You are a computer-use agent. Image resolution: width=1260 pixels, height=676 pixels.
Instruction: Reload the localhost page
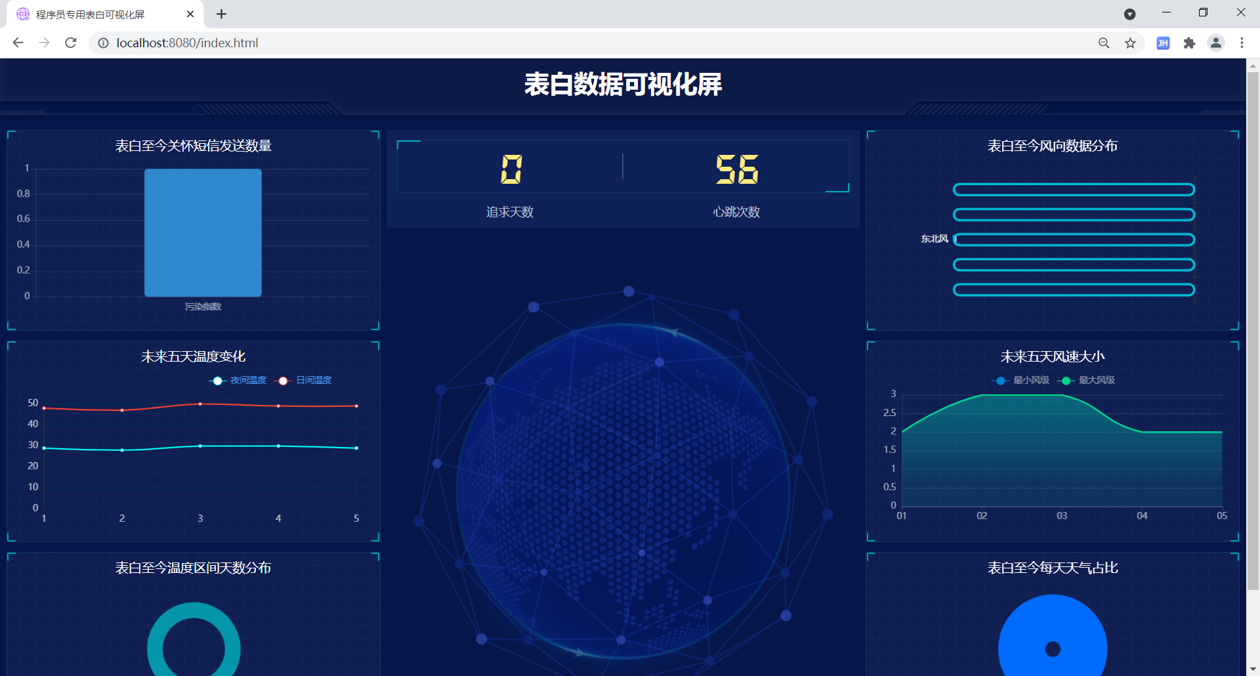click(71, 43)
